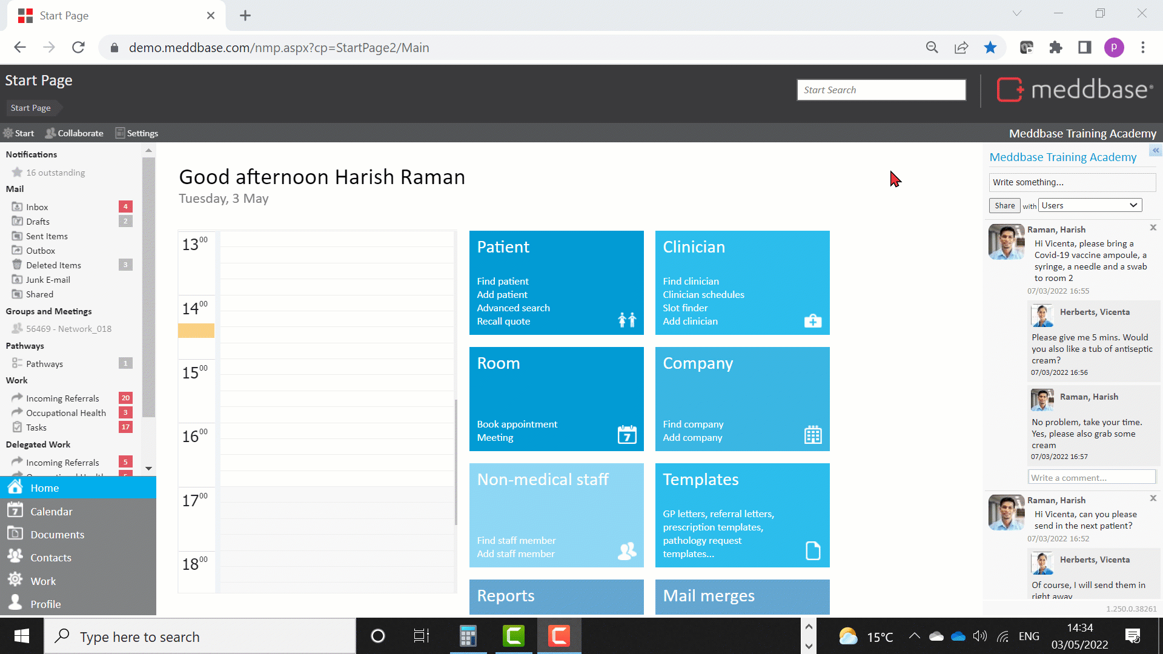Open Documents from the sidebar navigation
This screenshot has width=1163, height=654.
[57, 534]
